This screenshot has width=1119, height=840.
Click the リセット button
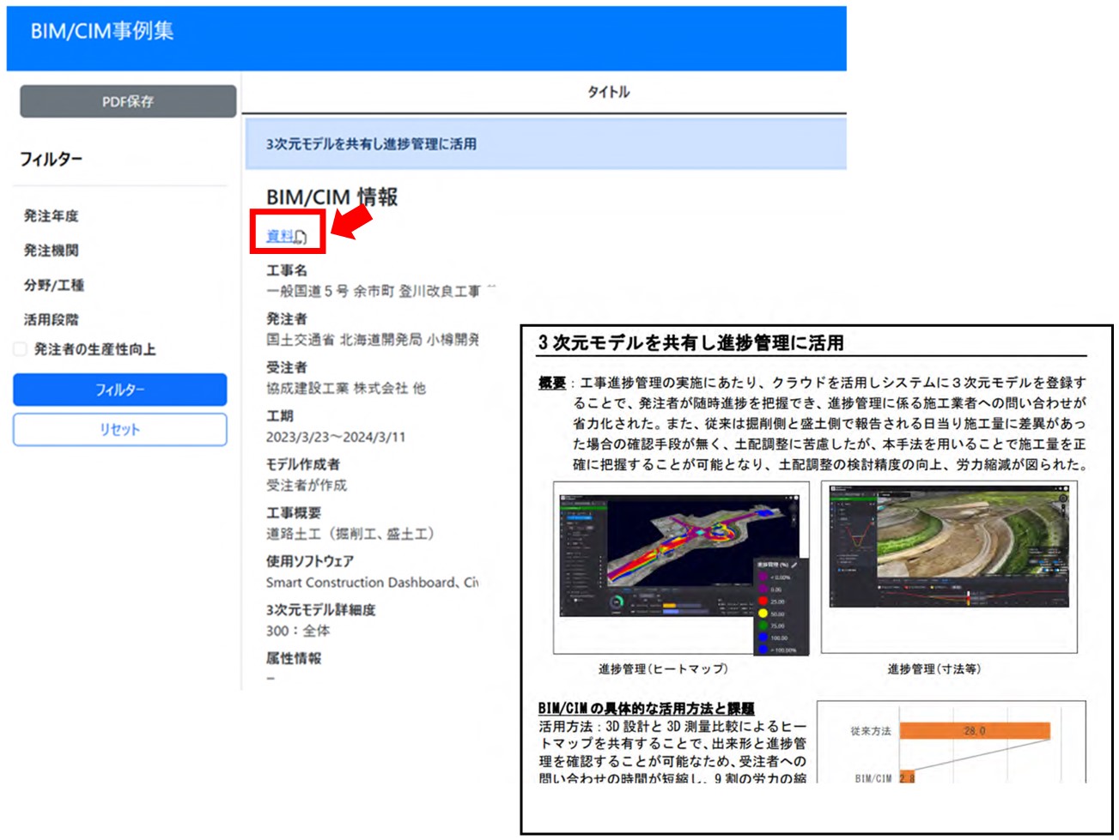click(x=120, y=430)
